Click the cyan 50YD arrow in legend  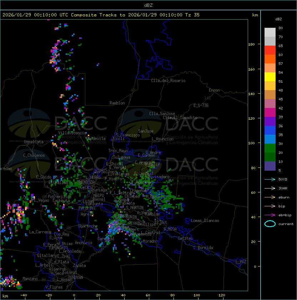point(270,179)
